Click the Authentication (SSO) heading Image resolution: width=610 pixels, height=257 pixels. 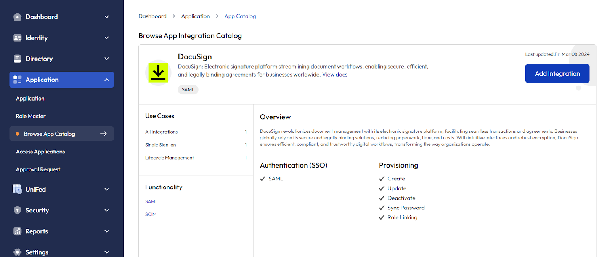[294, 165]
